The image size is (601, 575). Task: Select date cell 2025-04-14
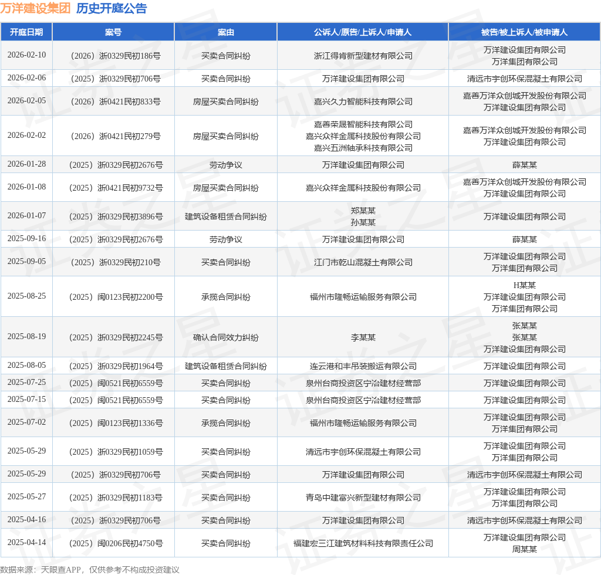point(26,543)
